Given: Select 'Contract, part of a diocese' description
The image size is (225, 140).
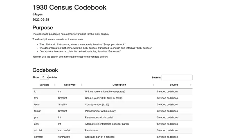Looking at the screenshot, I should 100,137.
